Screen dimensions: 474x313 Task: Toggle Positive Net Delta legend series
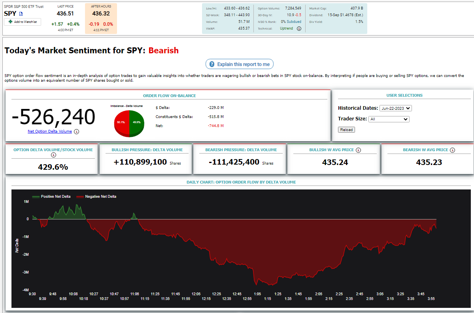point(51,197)
